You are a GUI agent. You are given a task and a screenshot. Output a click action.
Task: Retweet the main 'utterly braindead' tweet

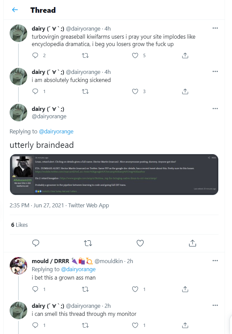click(88, 243)
